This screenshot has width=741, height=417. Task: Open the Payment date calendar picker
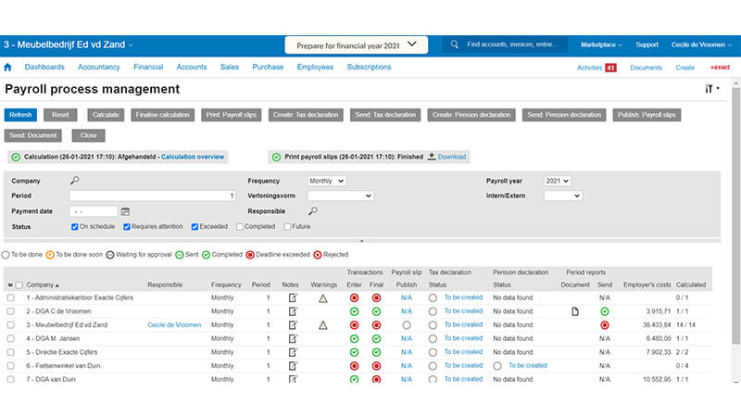click(125, 211)
